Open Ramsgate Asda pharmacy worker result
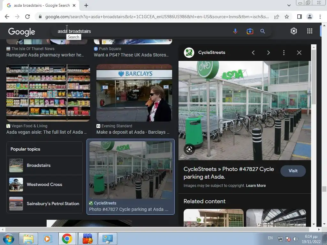This screenshot has height=245, width=327. [45, 55]
